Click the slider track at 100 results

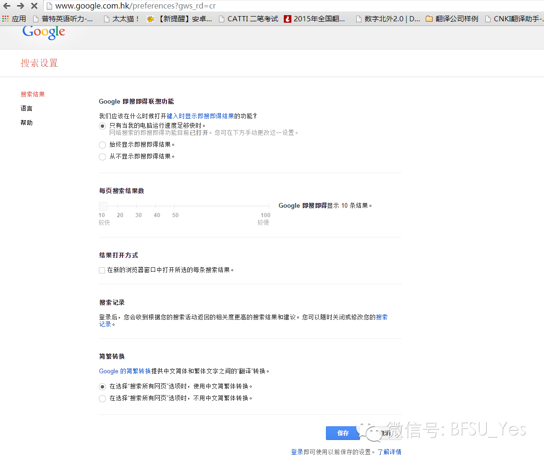point(269,206)
